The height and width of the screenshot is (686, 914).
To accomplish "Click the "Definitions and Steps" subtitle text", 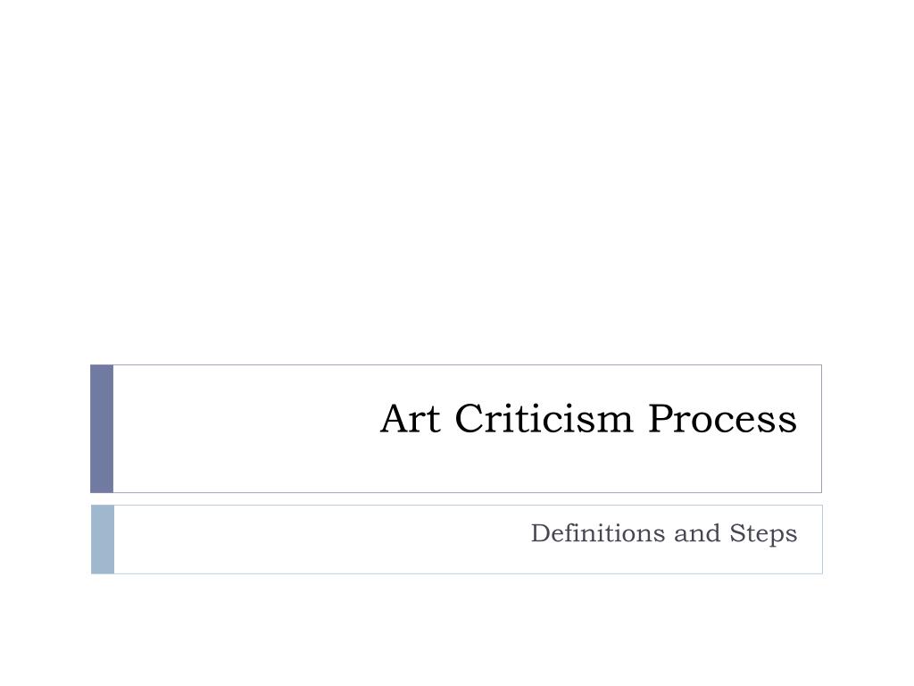I will click(x=664, y=534).
